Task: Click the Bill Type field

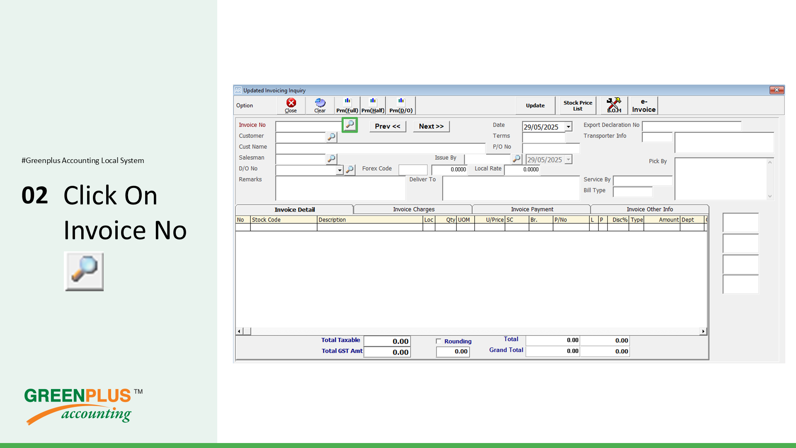Action: pos(633,192)
